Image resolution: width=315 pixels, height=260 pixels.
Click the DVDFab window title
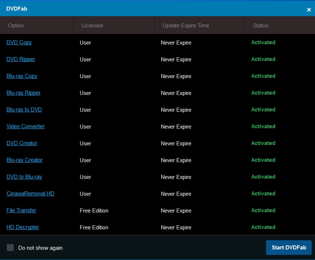tap(17, 9)
